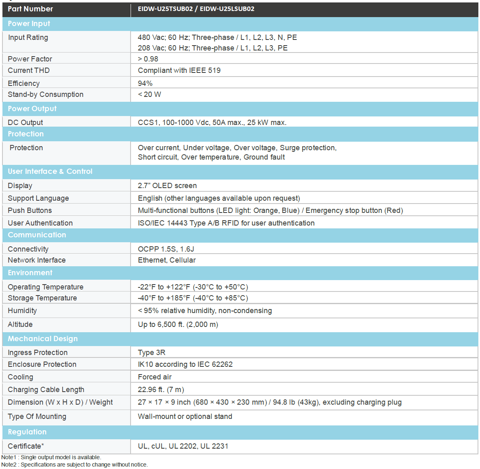
Task: Select the 2.7" OLED screen value
Action: [x=167, y=186]
